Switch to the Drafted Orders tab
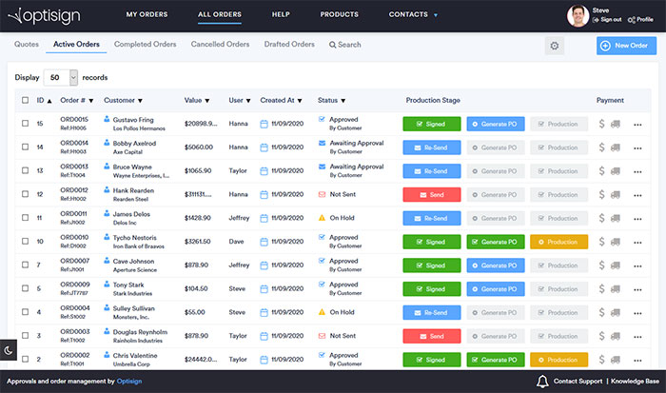Image resolution: width=666 pixels, height=393 pixels. [x=289, y=44]
